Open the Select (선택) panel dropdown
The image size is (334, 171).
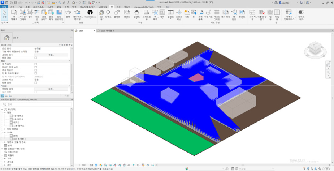4,22
